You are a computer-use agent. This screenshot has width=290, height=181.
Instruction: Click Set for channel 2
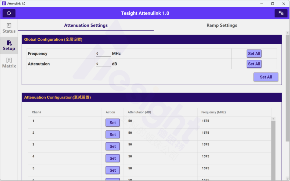click(x=113, y=134)
